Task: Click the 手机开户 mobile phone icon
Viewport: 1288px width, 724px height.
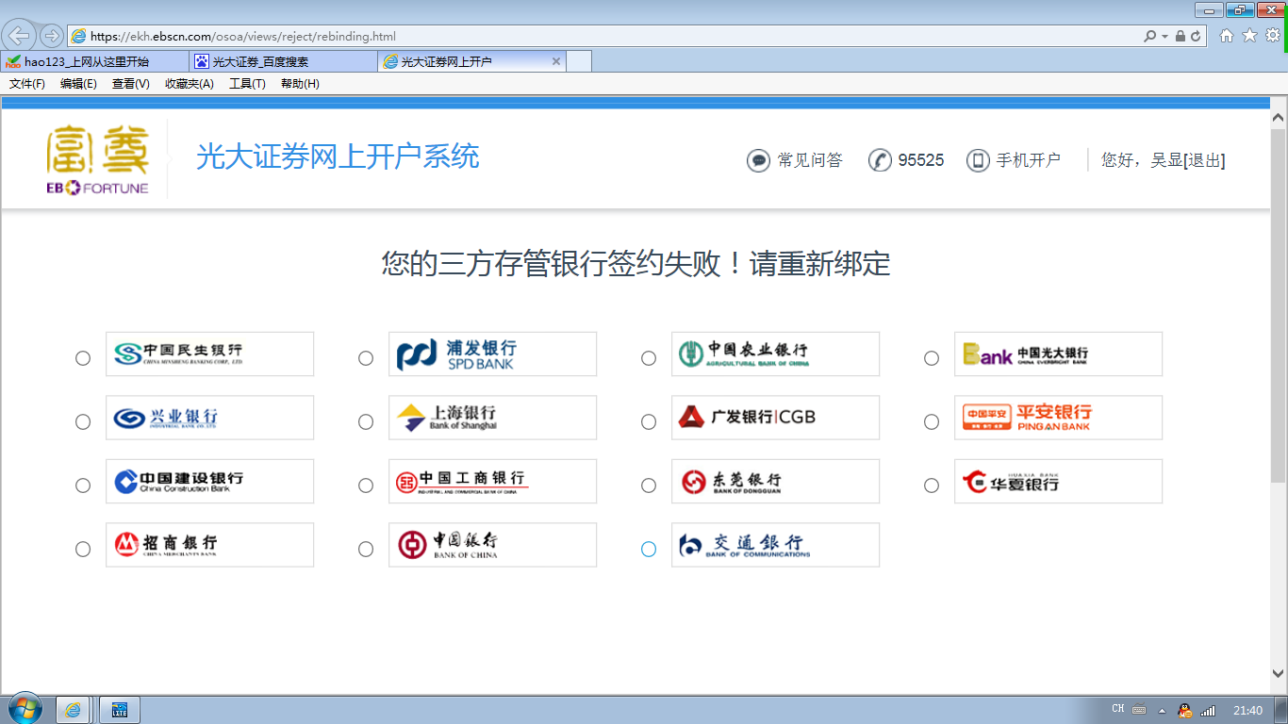Action: click(x=978, y=160)
